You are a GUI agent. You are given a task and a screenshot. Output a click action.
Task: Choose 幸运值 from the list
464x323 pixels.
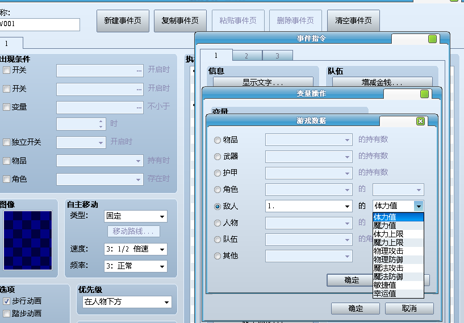click(x=398, y=293)
